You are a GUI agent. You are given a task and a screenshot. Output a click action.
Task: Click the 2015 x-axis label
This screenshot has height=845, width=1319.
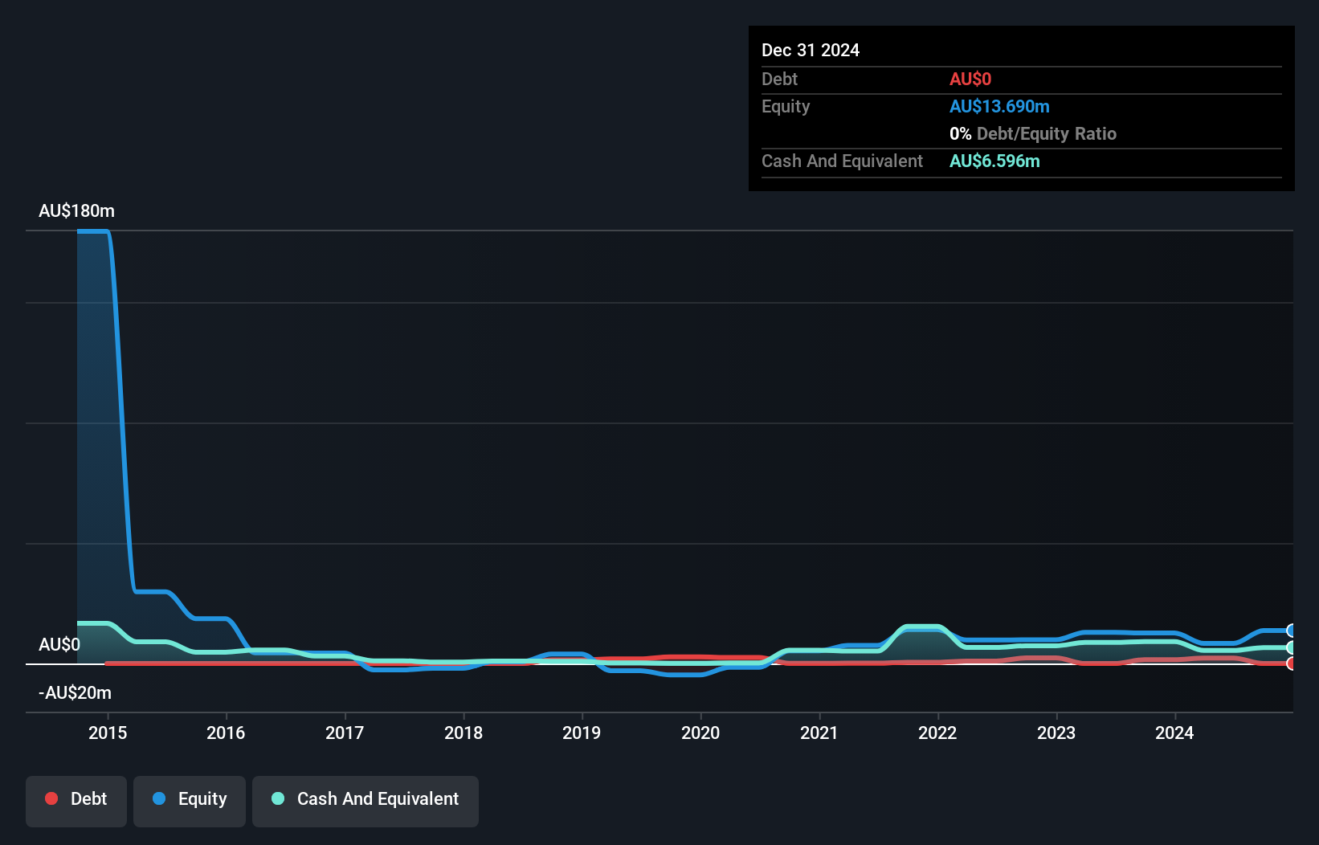tap(108, 733)
